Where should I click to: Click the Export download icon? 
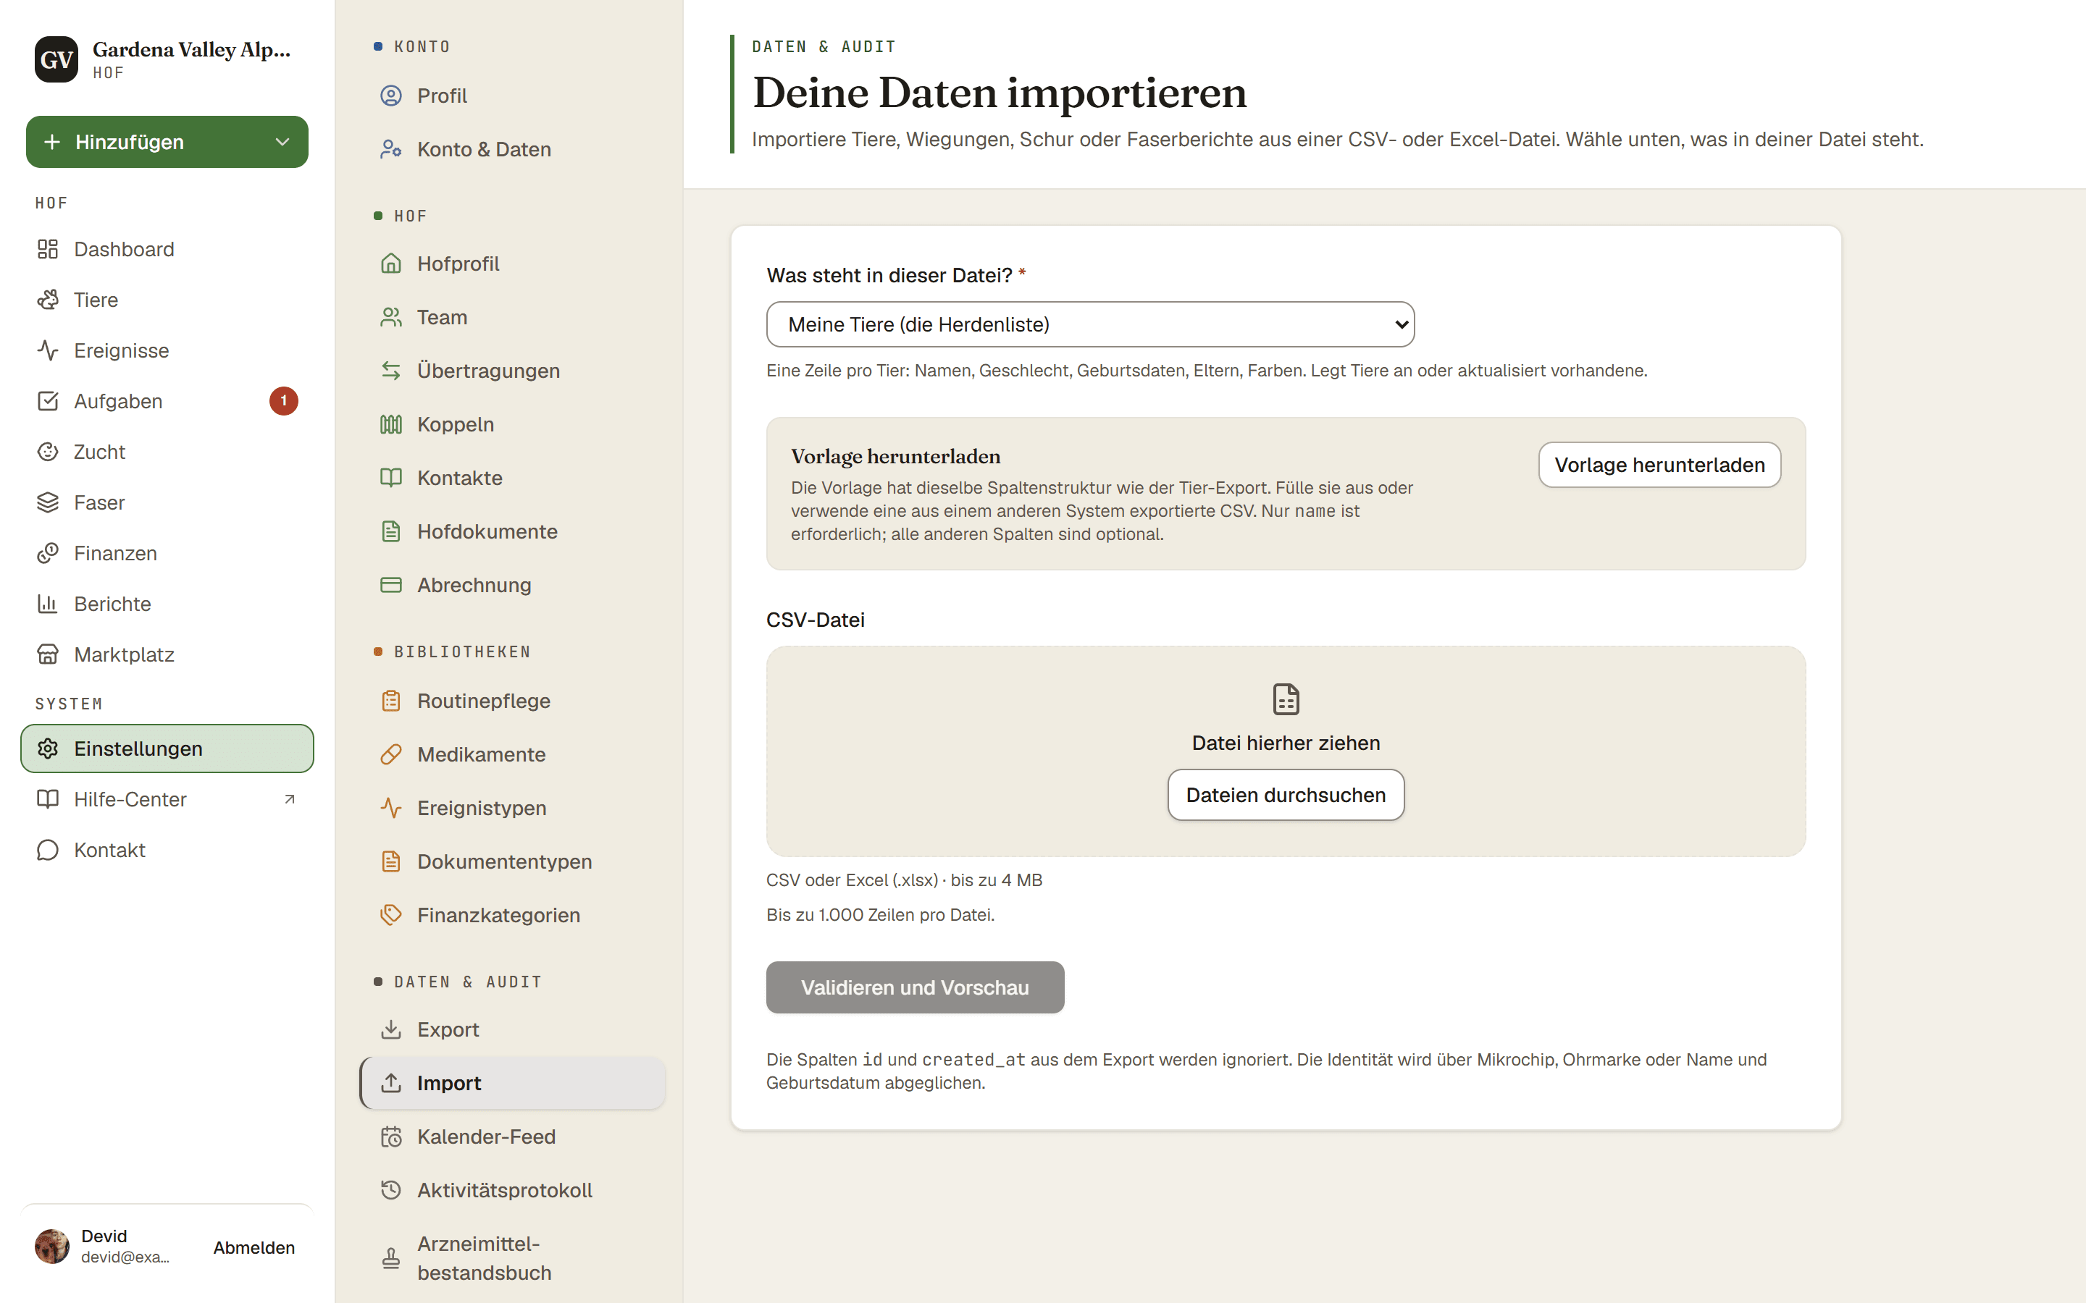(391, 1029)
